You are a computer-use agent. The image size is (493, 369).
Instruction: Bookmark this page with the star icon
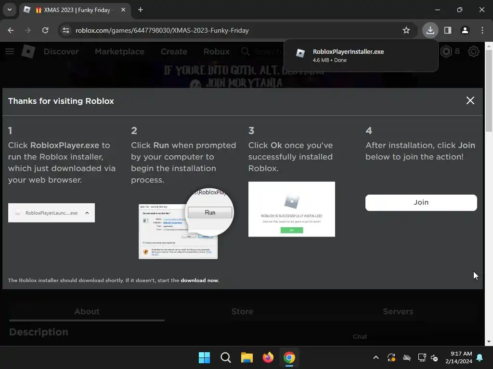pos(406,30)
